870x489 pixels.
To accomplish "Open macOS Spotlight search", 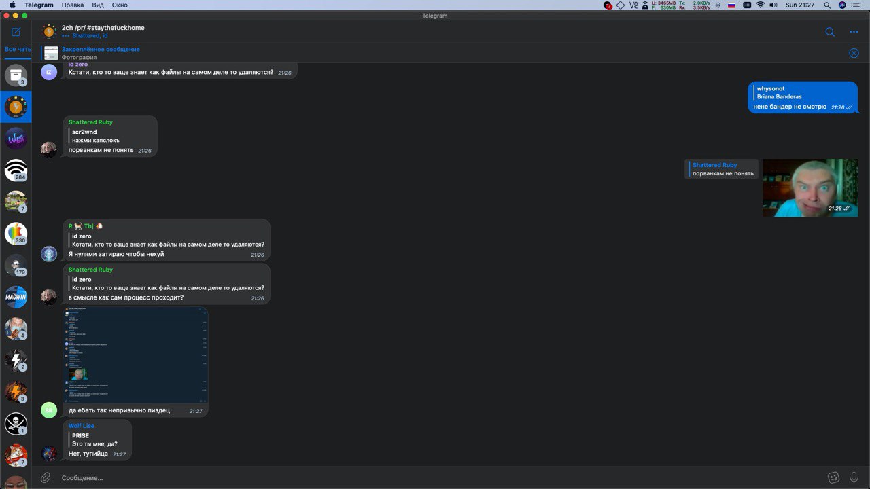I will click(827, 5).
